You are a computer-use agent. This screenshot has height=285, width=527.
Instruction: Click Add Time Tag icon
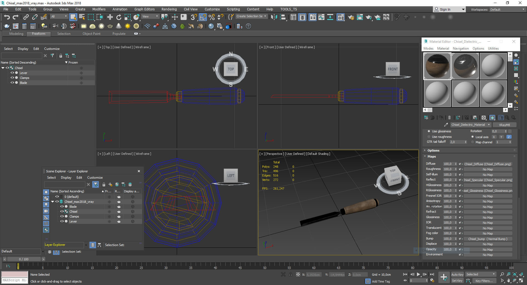(x=368, y=281)
